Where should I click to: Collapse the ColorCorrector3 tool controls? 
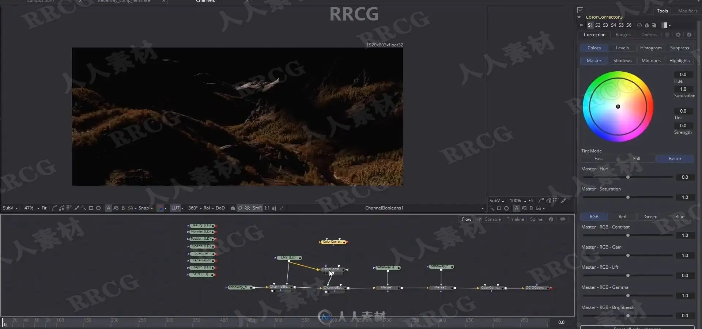[x=579, y=17]
